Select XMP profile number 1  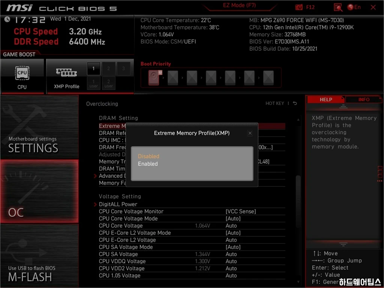(94, 69)
